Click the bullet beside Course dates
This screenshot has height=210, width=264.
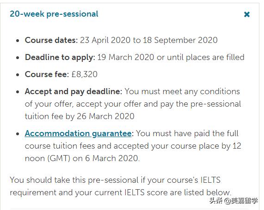18,41
